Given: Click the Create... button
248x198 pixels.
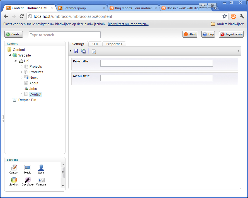Looking at the screenshot, I should pos(14,34).
